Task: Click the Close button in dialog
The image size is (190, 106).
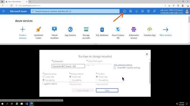Action: [x=107, y=90]
